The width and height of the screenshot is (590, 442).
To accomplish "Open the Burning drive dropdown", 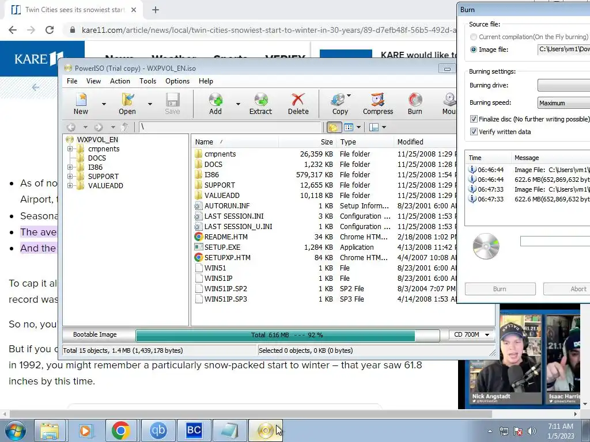I will 563,85.
